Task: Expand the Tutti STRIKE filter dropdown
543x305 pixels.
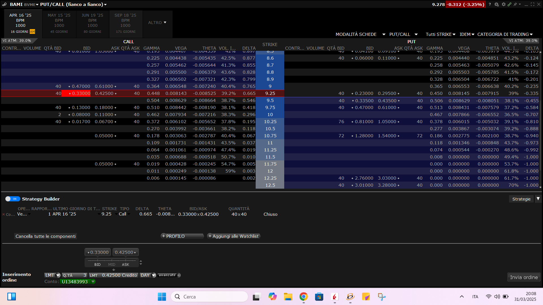Action: click(441, 34)
